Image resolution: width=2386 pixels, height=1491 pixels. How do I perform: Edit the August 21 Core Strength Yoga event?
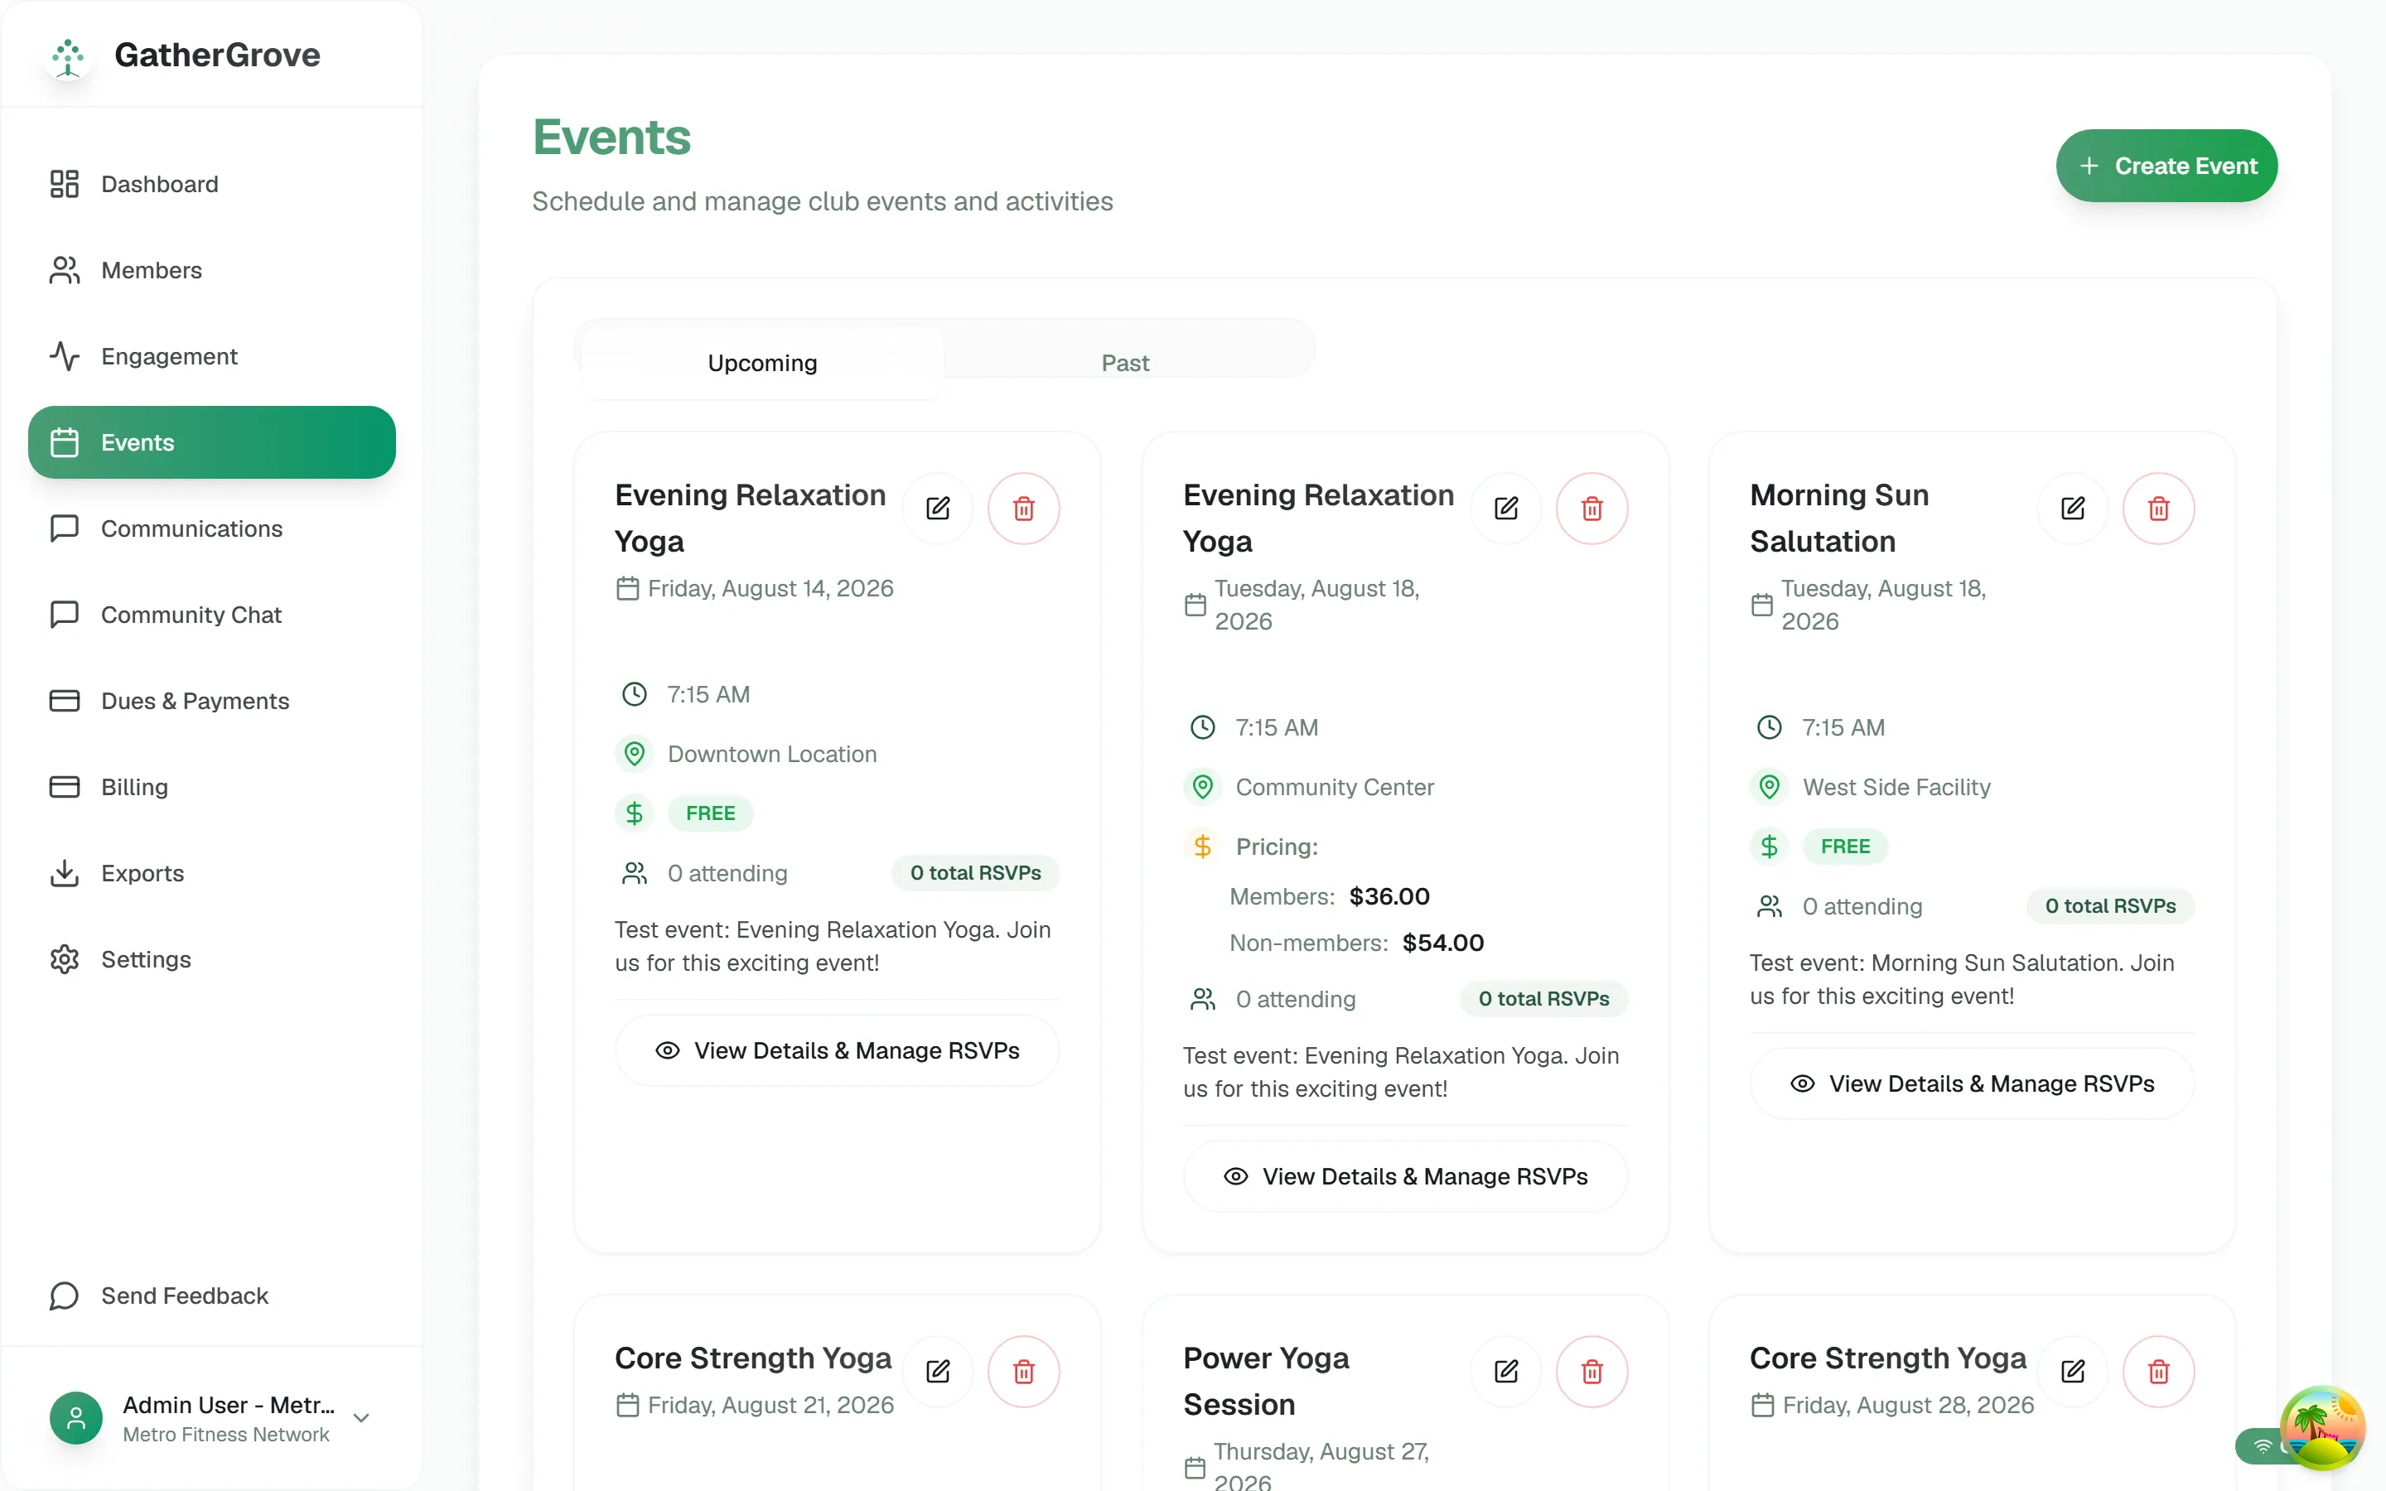[x=938, y=1372]
